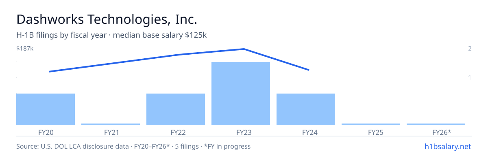Click the FY20 axis label
The width and height of the screenshot is (488, 162).
[46, 132]
